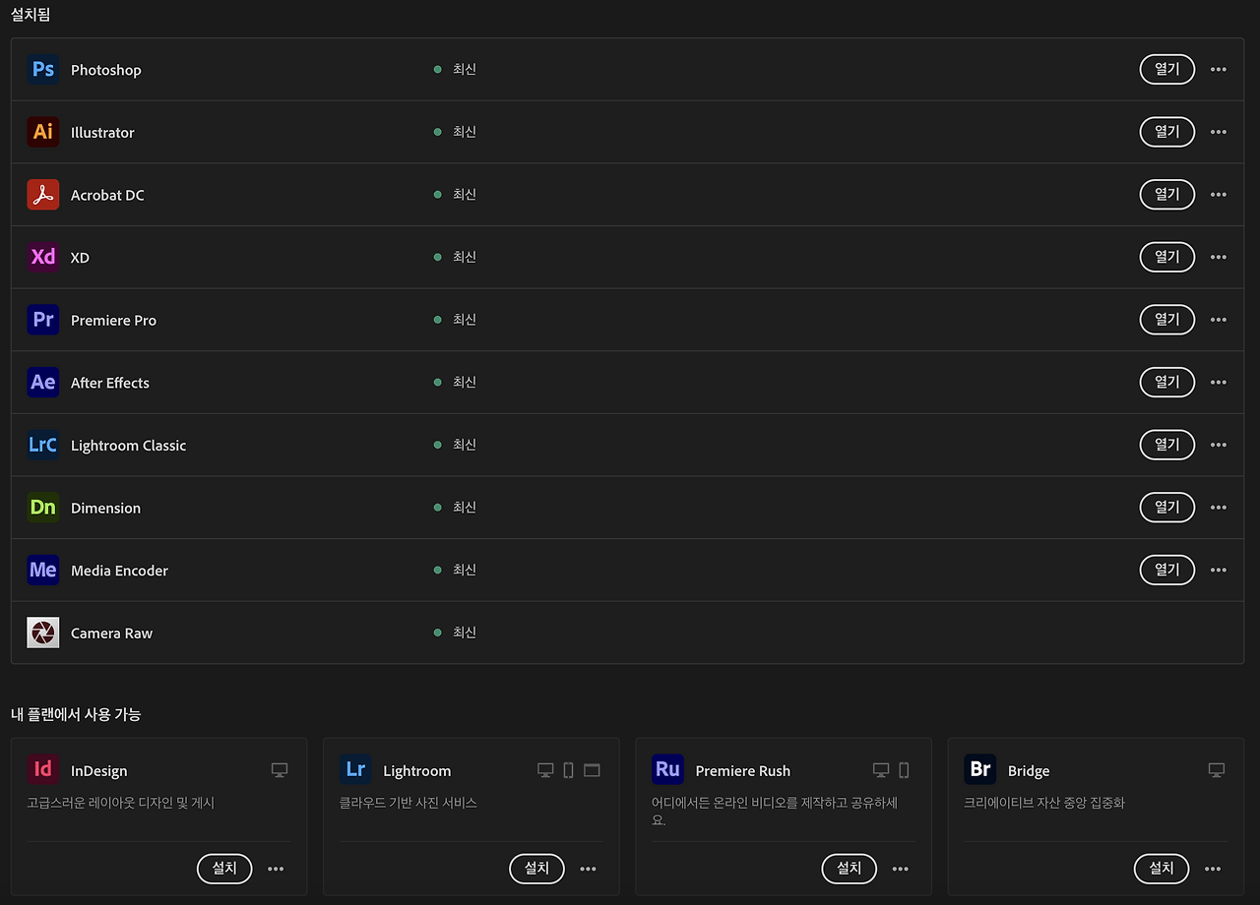
Task: Click the Photoshop app icon
Action: tap(43, 70)
